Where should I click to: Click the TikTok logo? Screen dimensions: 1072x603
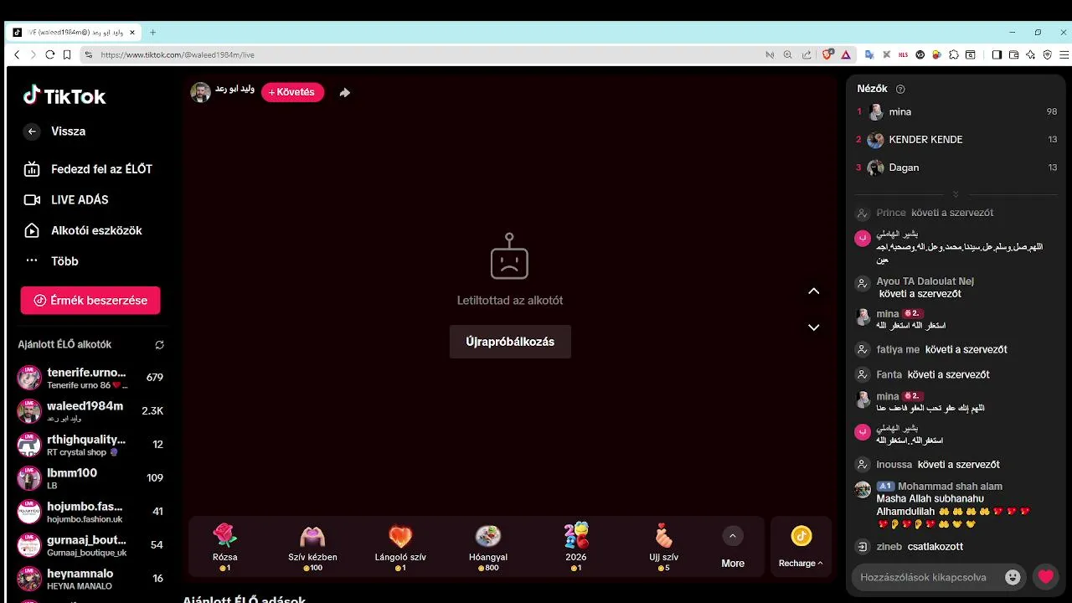(x=64, y=95)
